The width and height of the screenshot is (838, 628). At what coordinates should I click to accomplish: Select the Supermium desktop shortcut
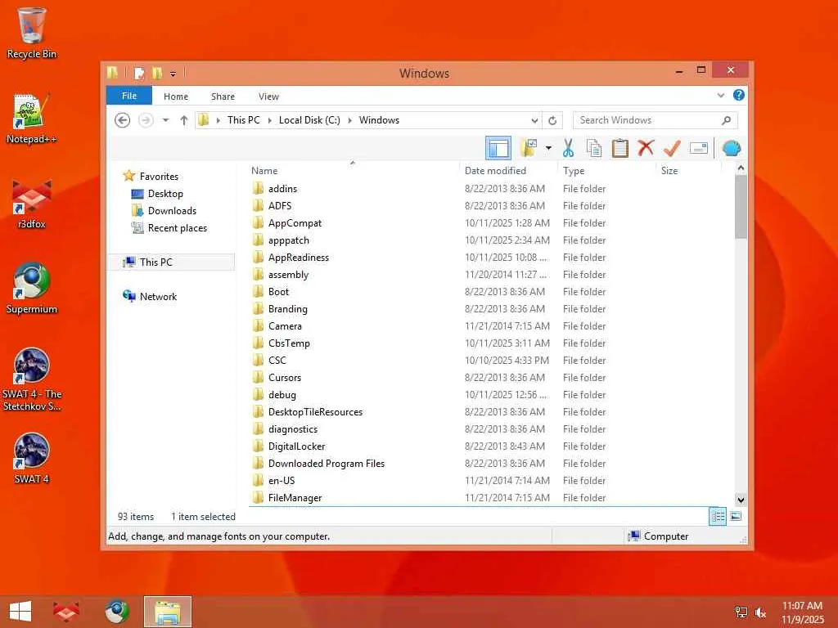(x=32, y=289)
